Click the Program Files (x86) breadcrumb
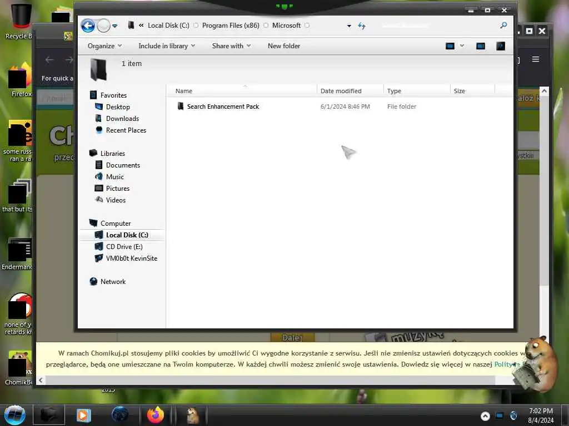Screen dimensions: 569x426 [231, 26]
